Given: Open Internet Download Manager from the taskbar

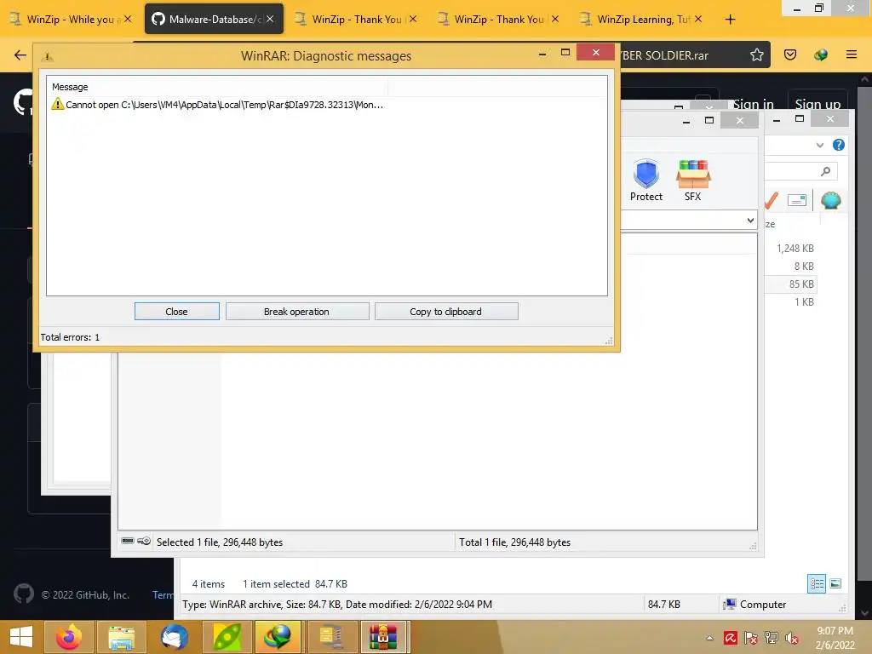Looking at the screenshot, I should point(278,637).
